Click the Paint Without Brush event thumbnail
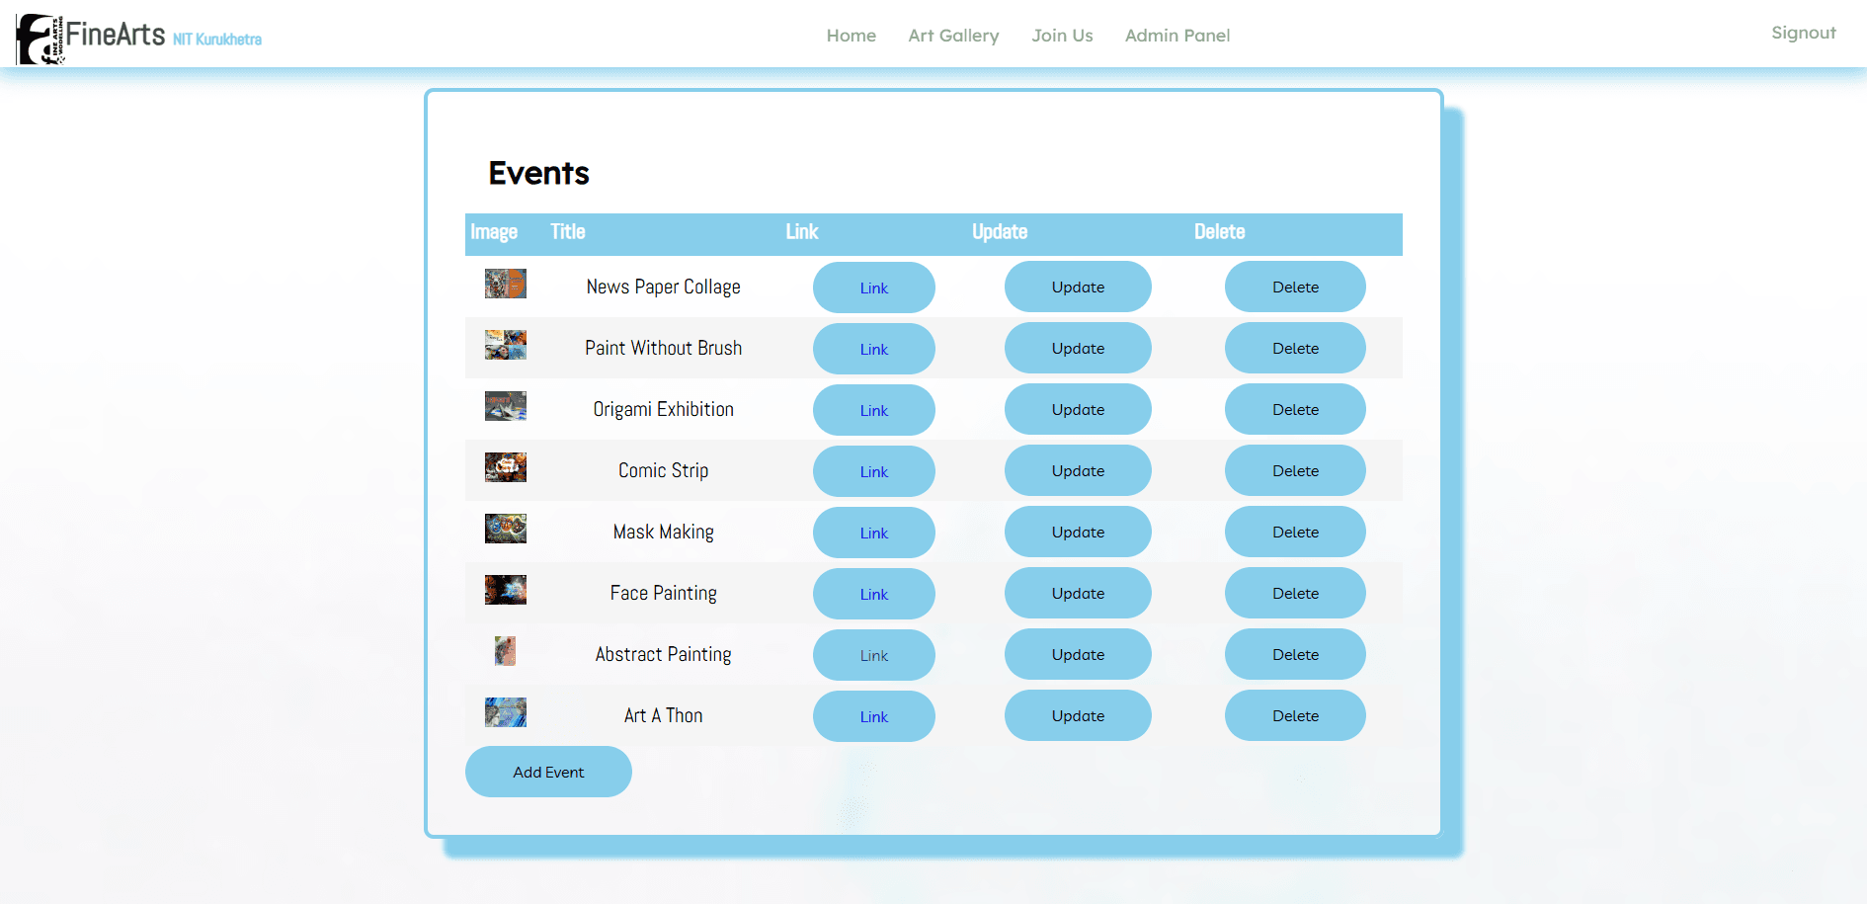This screenshot has width=1867, height=904. click(505, 345)
